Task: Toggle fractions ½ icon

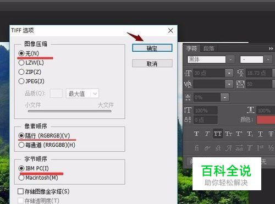Action: 271,147
